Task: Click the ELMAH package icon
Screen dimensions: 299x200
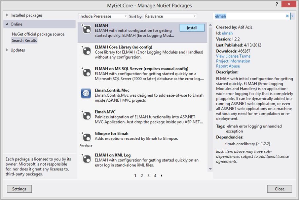Action: pos(86,29)
